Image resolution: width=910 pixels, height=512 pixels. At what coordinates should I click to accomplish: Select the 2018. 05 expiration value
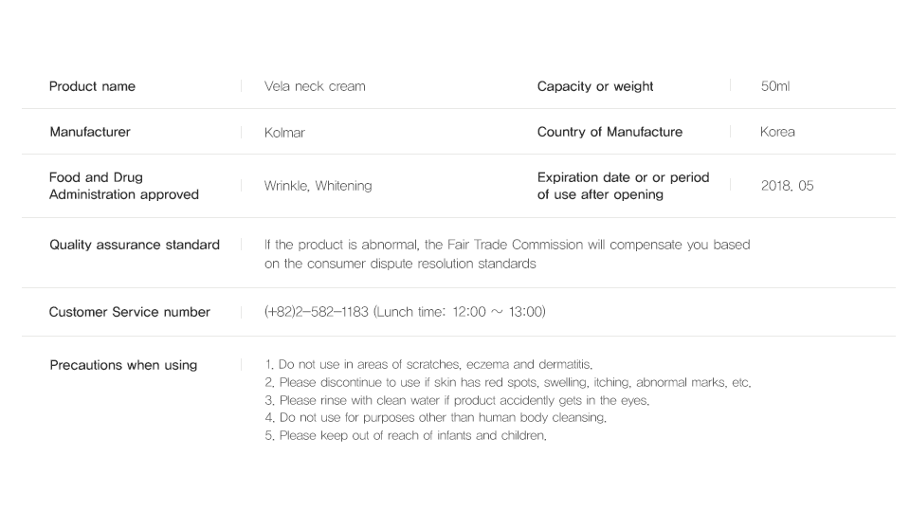point(787,186)
